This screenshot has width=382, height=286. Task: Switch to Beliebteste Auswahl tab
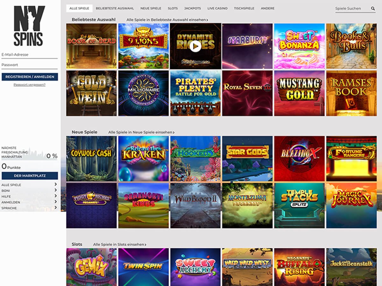115,8
